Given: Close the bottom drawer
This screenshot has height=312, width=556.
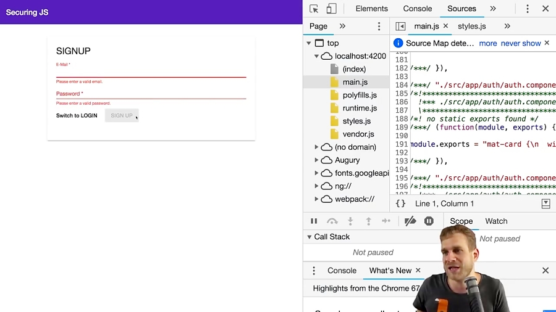Looking at the screenshot, I should tap(545, 271).
